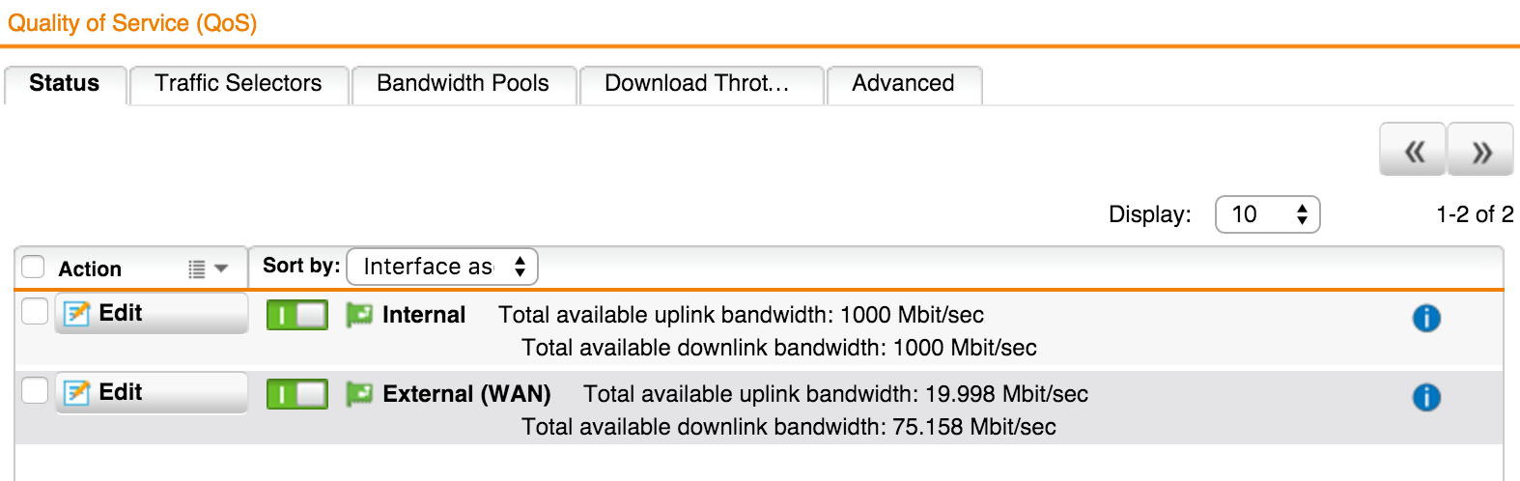Click the green interface icon beside Internal
This screenshot has height=481, width=1520.
[359, 315]
